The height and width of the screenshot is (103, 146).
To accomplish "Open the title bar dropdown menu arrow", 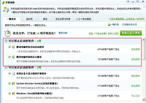I will [x=128, y=1].
